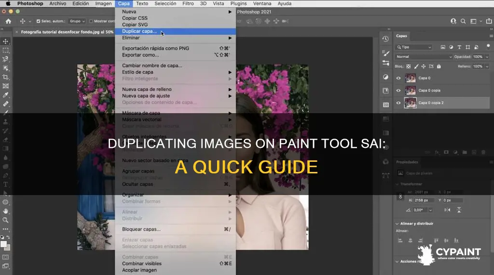Viewport: 494px width, 275px height.
Task: Click the Capa 0 layer thumbnail
Action: (410, 78)
